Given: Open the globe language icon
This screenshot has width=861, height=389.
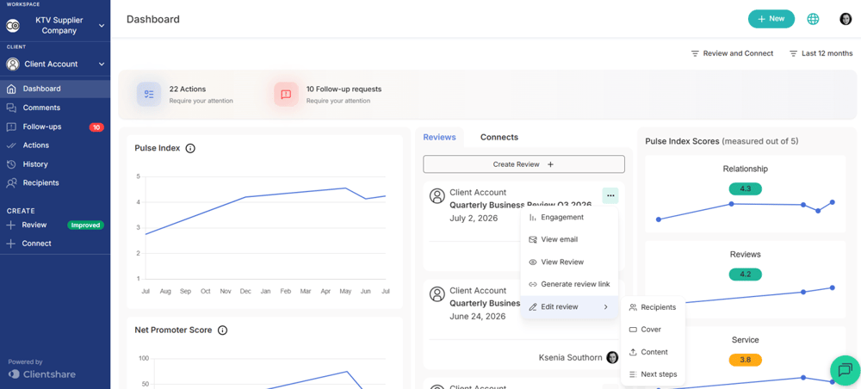Looking at the screenshot, I should coord(813,19).
